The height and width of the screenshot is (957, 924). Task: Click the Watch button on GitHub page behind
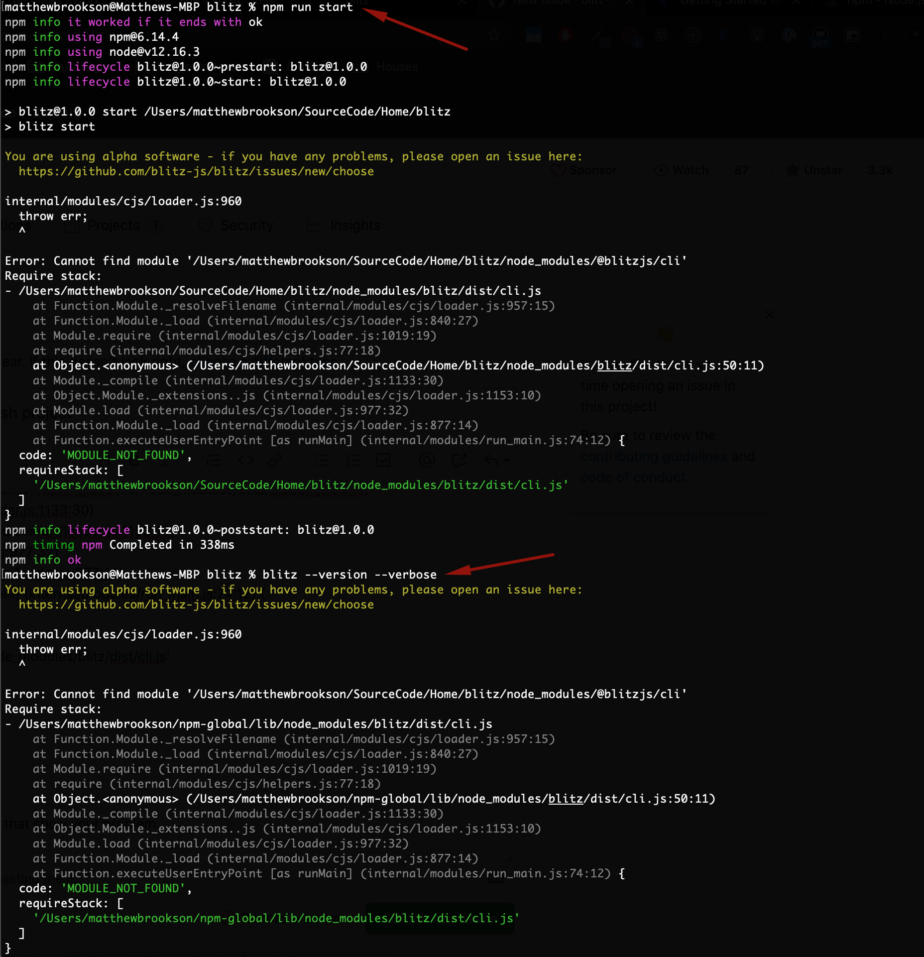pyautogui.click(x=682, y=170)
